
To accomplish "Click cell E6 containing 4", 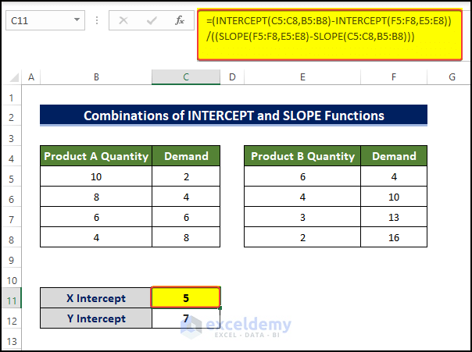I will [x=302, y=197].
